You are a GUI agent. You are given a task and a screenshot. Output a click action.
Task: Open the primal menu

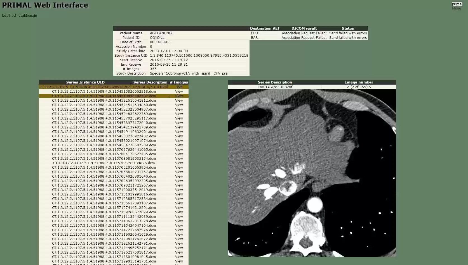(x=457, y=4)
